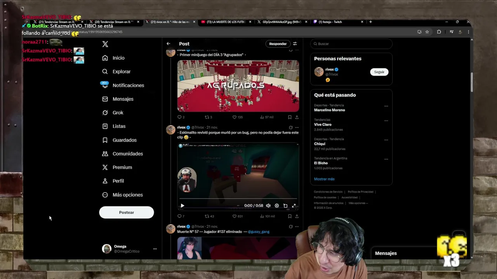Open the Chiqui trend
The height and width of the screenshot is (279, 497).
click(x=320, y=144)
